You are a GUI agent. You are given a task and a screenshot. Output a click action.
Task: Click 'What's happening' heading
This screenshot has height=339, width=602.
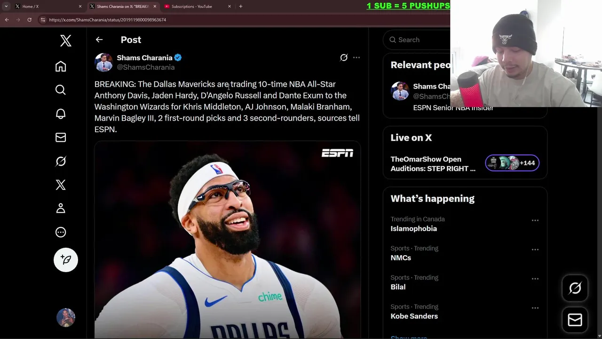point(432,199)
